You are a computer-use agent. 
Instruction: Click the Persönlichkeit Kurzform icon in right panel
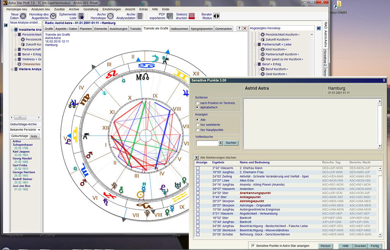262,35
